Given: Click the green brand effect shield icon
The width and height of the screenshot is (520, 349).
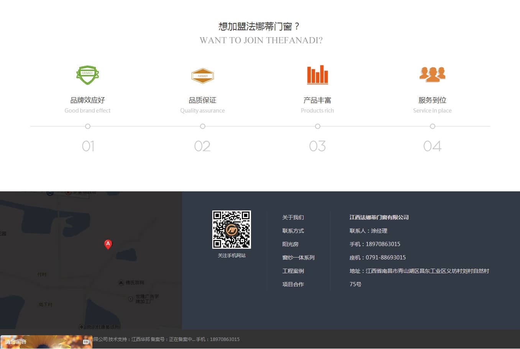Looking at the screenshot, I should coord(87,75).
